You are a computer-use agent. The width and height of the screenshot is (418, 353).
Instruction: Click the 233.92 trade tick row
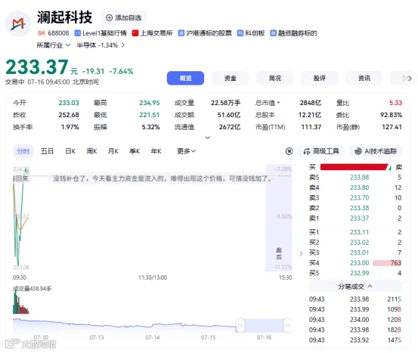pyautogui.click(x=355, y=340)
